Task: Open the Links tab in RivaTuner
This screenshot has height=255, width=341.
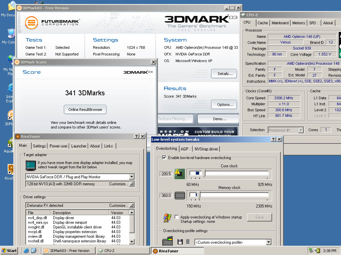Action: pos(108,146)
